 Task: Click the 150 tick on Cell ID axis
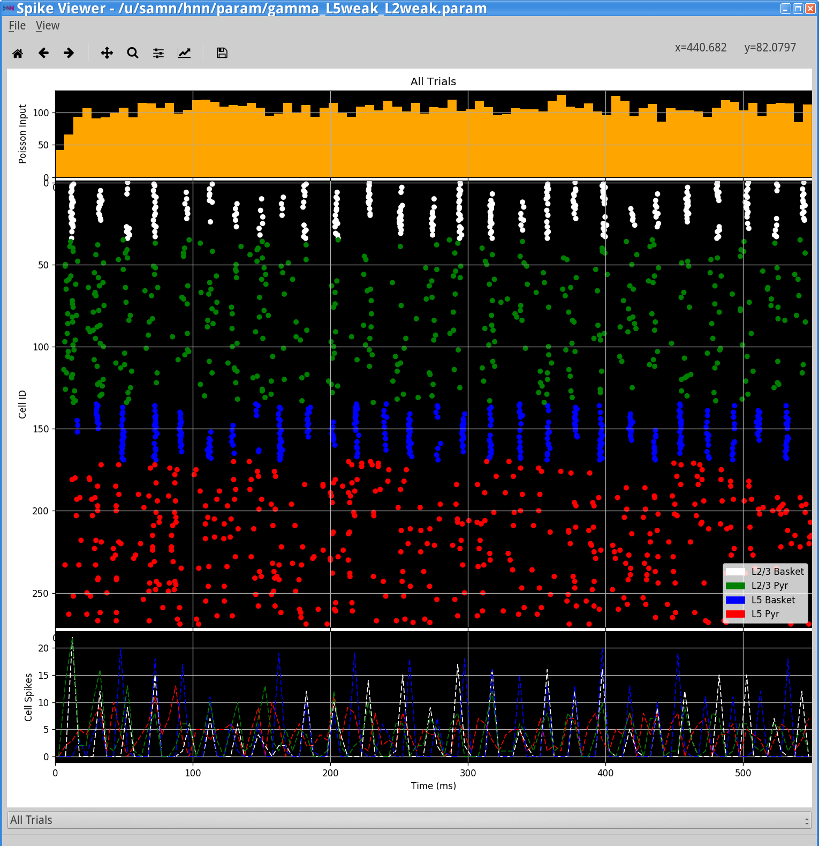coord(41,429)
